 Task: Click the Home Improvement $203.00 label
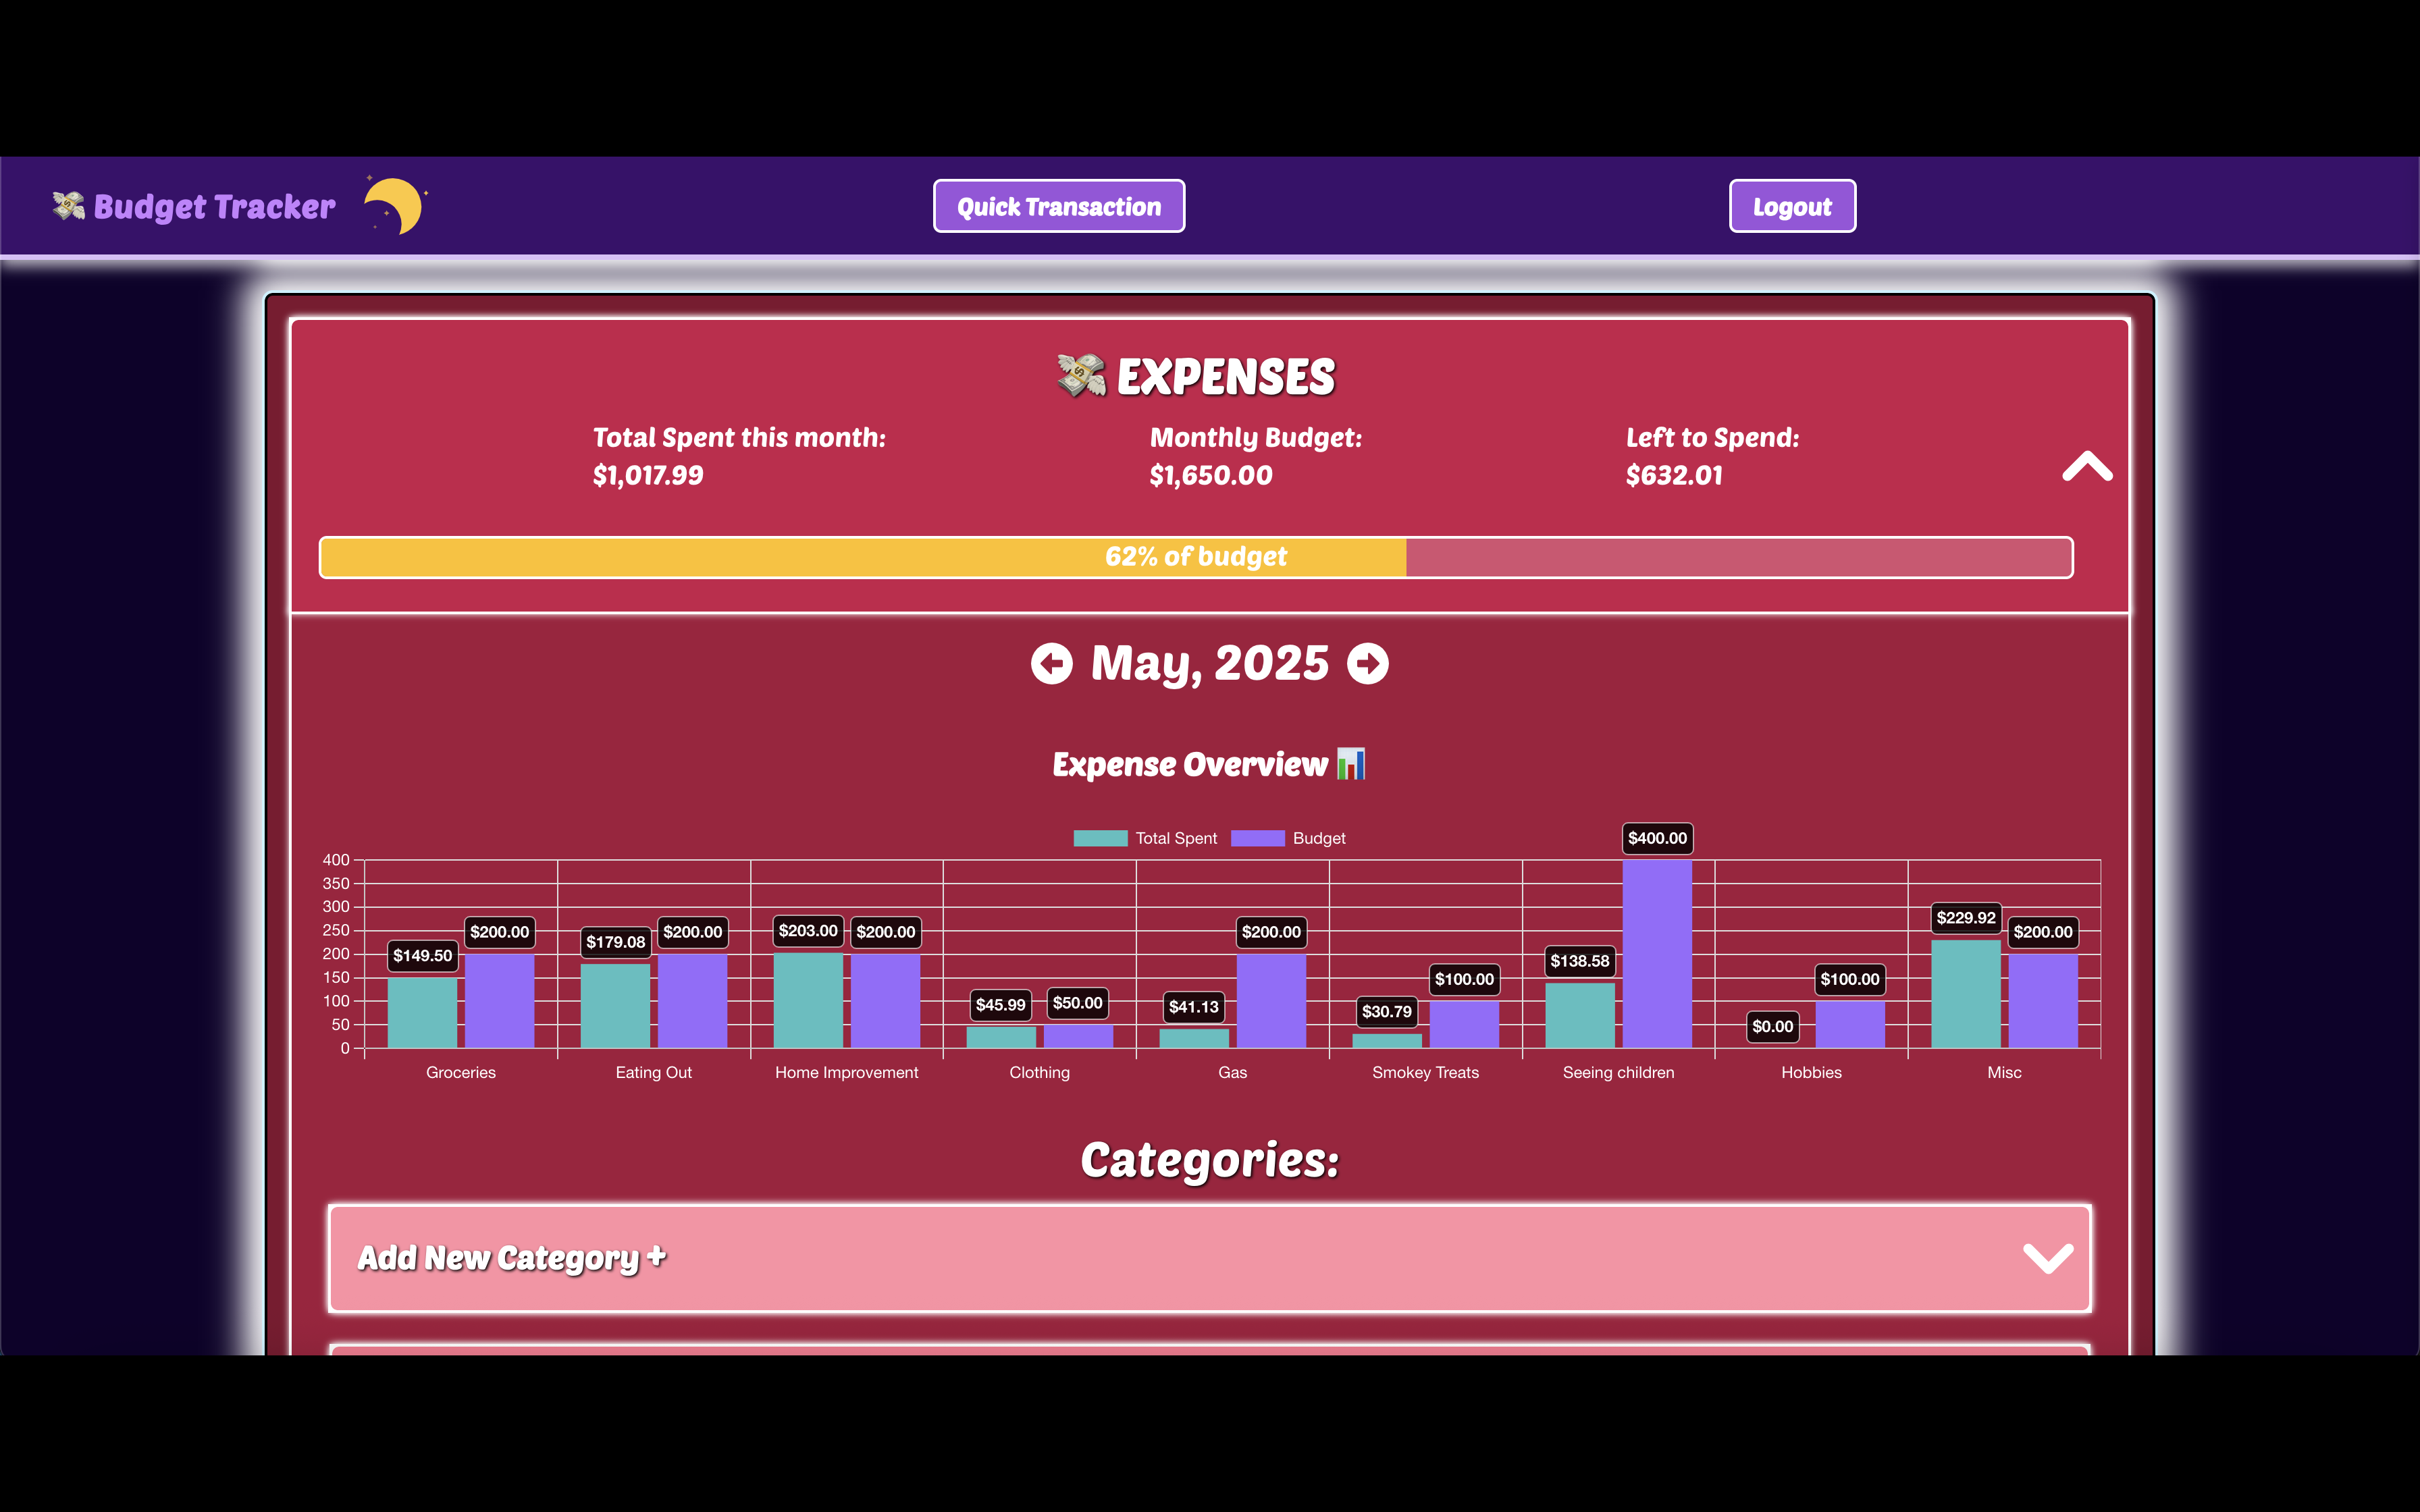(808, 931)
